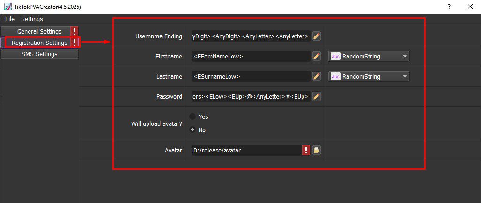Click the Password template input field
This screenshot has height=203, width=481.
(251, 97)
